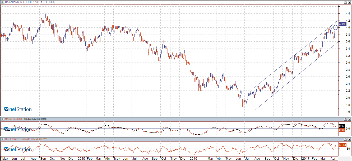Click the orange 68.61 RSI value tag
Image resolution: width=352 pixels, height=161 pixels.
pos(342,145)
